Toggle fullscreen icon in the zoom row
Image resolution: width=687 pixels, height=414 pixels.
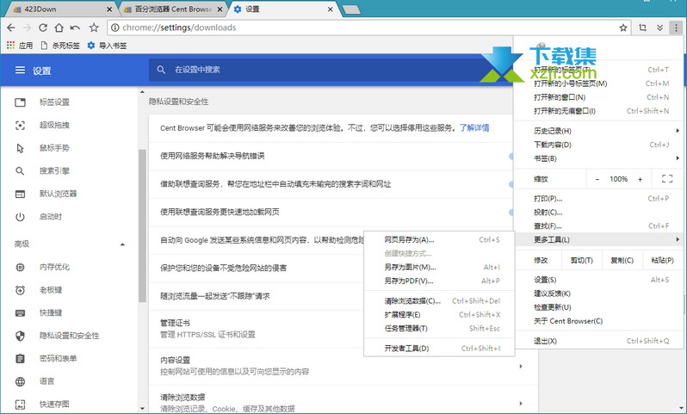tap(667, 179)
